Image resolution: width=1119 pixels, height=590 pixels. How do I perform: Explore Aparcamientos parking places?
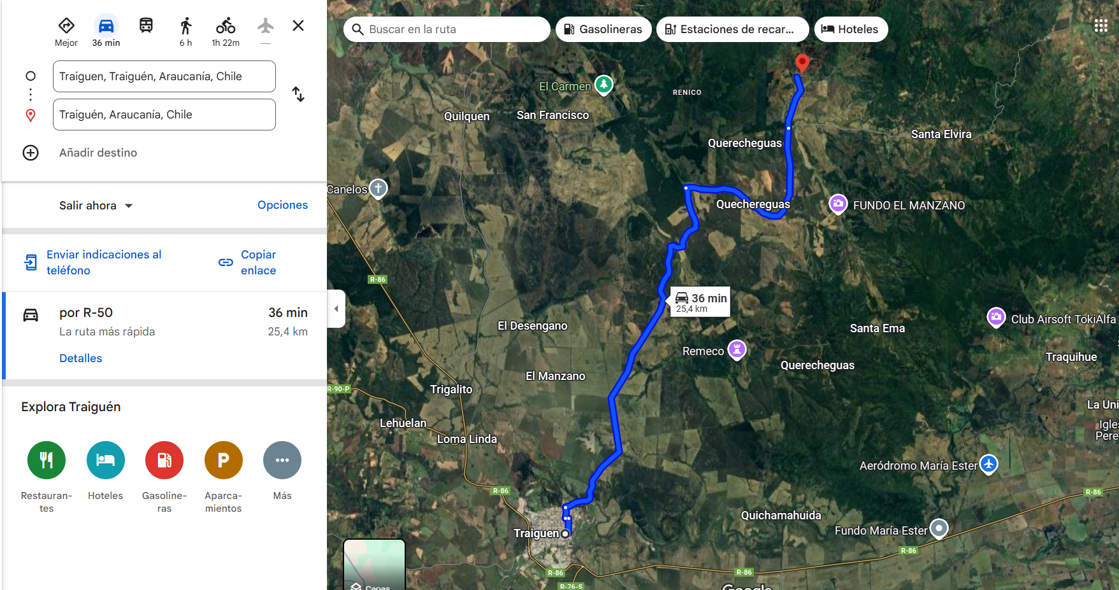point(224,460)
